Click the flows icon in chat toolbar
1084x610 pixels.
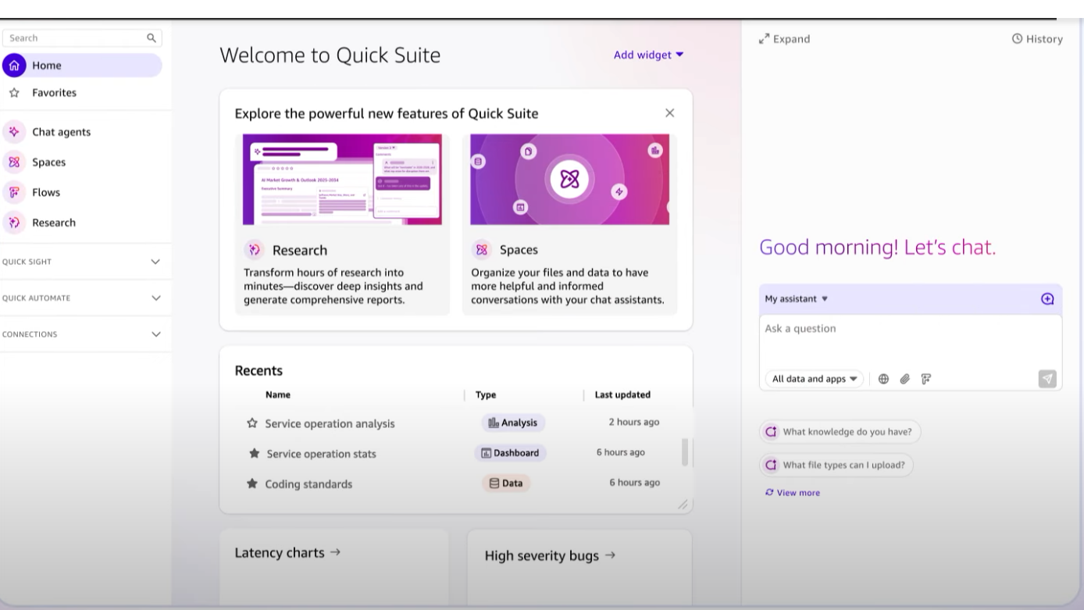pyautogui.click(x=926, y=379)
